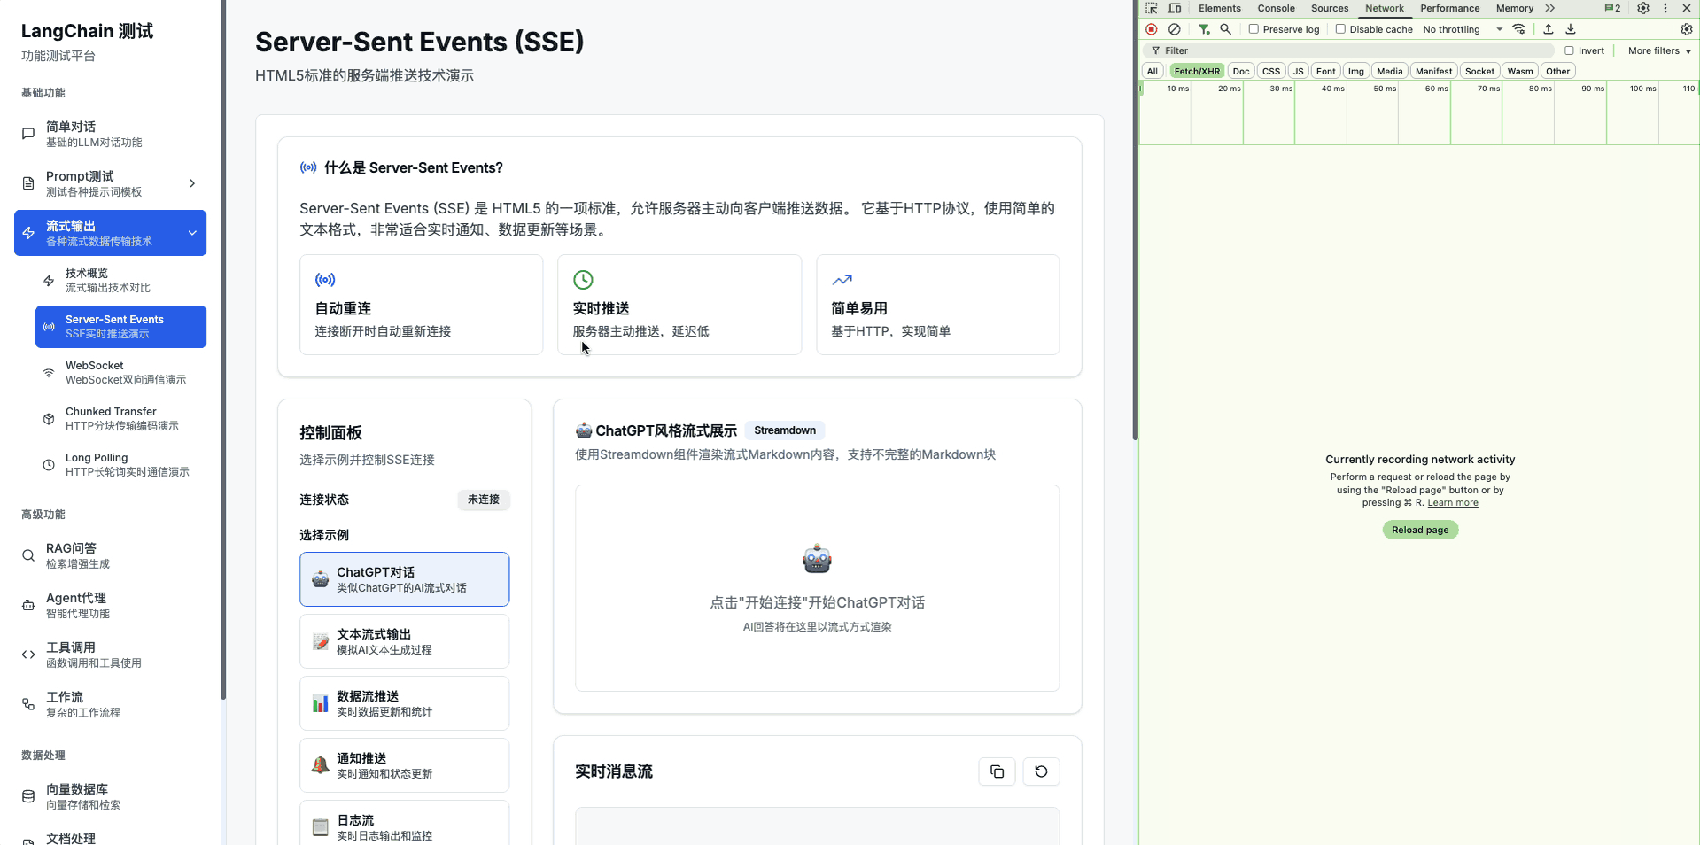
Task: Click the magnifier icon beside RAG问答
Action: [28, 555]
